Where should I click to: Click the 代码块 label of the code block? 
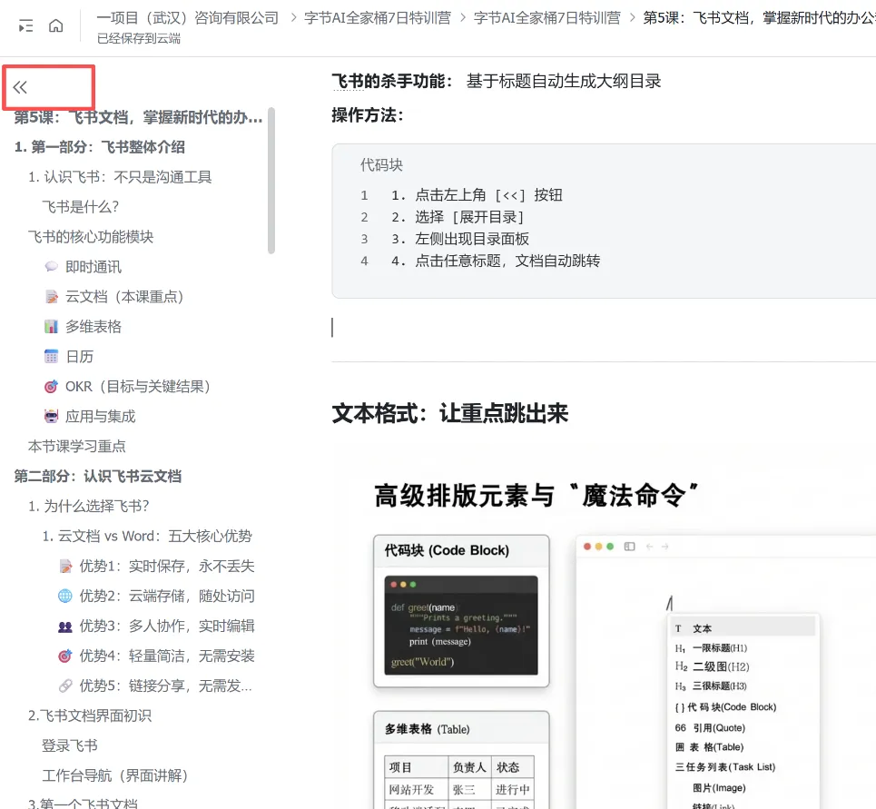point(381,165)
